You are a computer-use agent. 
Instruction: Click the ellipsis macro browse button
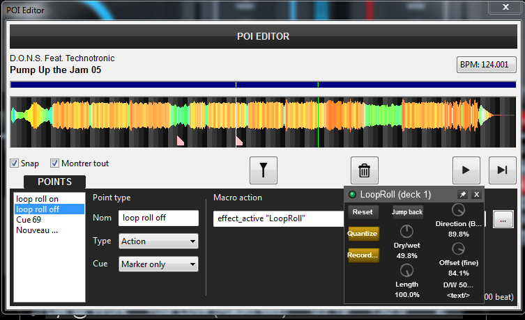[x=503, y=218]
